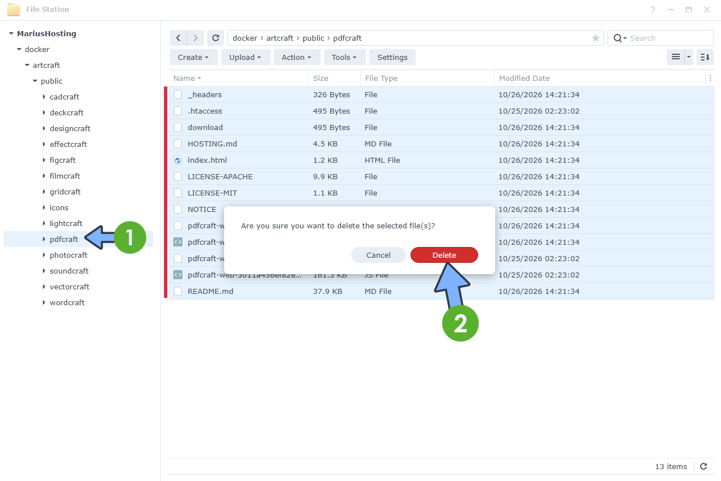The width and height of the screenshot is (721, 481).
Task: Open File Station help question mark
Action: tap(653, 10)
